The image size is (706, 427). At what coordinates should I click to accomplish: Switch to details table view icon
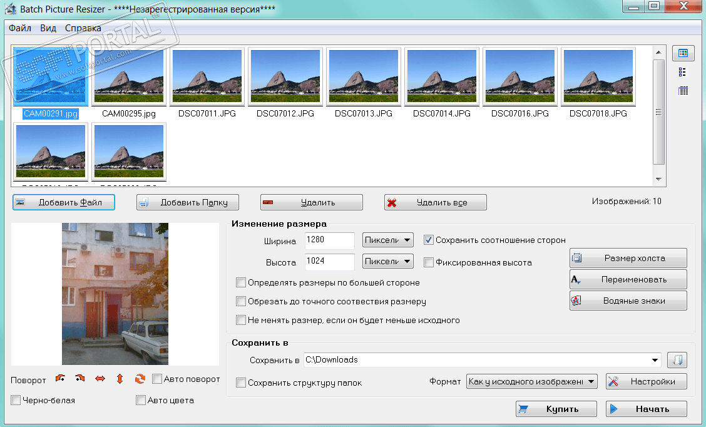click(683, 91)
